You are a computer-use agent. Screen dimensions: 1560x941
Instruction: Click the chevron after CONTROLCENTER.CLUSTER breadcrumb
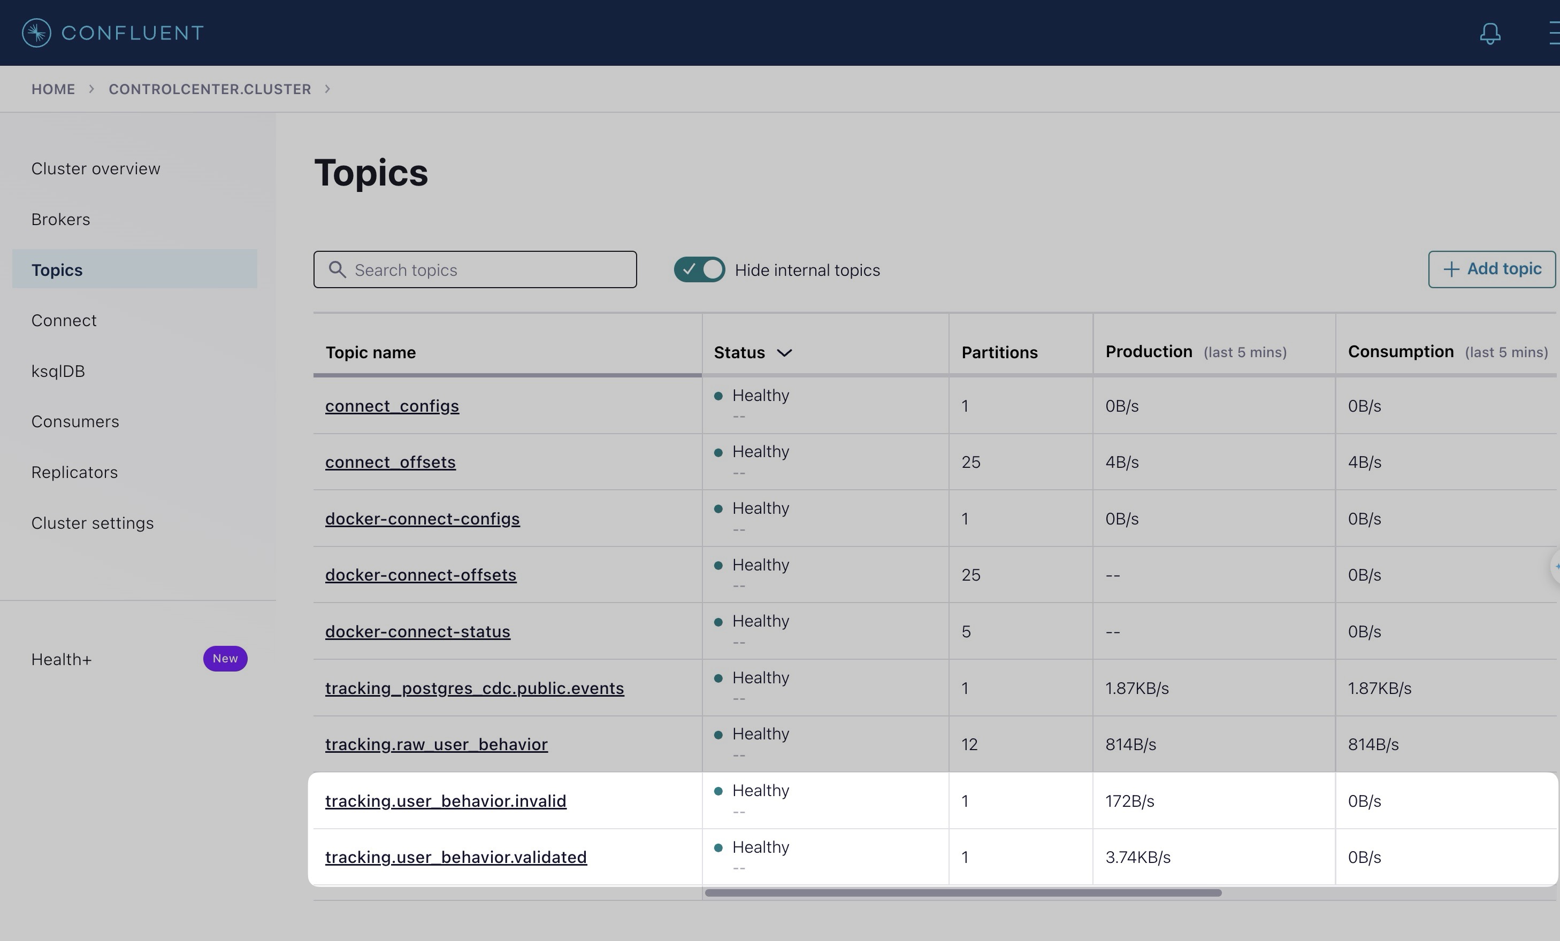tap(327, 89)
